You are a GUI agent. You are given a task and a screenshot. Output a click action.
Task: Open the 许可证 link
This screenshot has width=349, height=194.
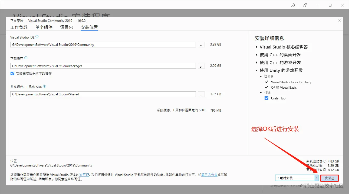[x=84, y=175]
